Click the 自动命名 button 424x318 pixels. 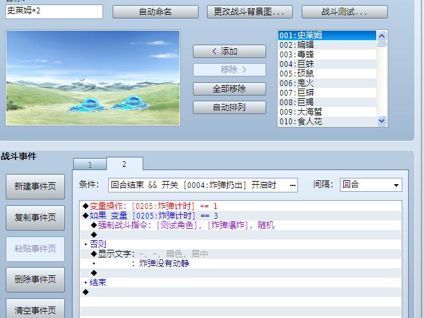[155, 11]
